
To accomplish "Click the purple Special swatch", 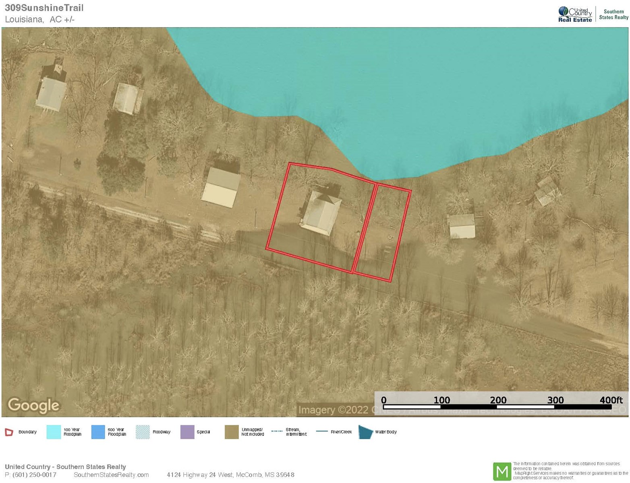I will pyautogui.click(x=187, y=432).
